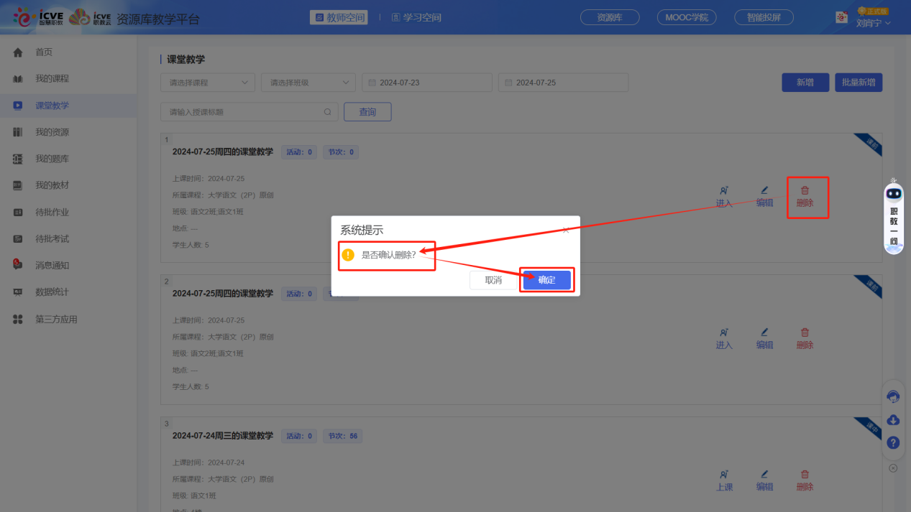Open the 刘肖宁 user account dropdown
The image size is (911, 512).
(x=873, y=23)
